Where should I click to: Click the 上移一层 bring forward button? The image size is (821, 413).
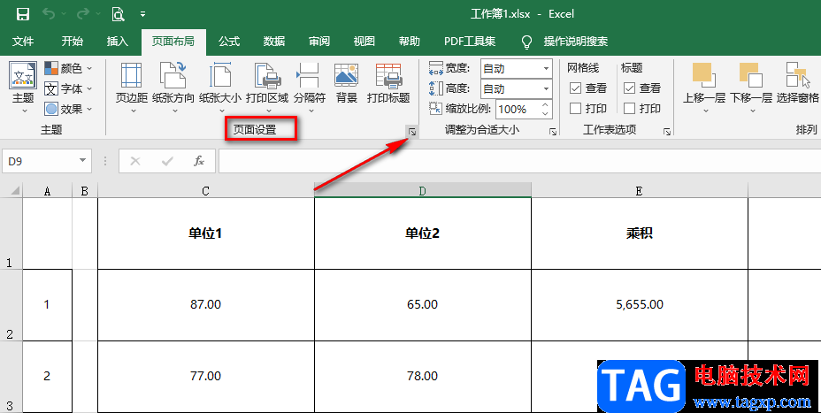pyautogui.click(x=704, y=88)
